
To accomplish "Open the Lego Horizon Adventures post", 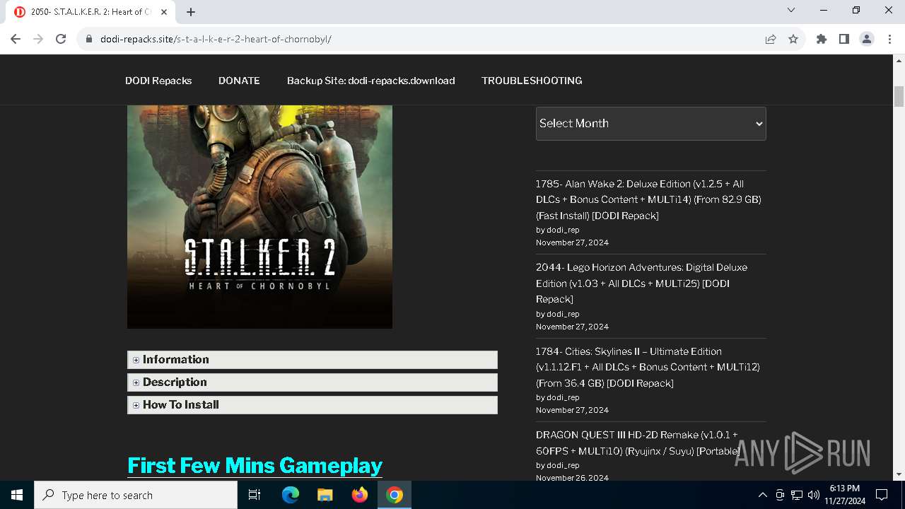I will pos(641,283).
